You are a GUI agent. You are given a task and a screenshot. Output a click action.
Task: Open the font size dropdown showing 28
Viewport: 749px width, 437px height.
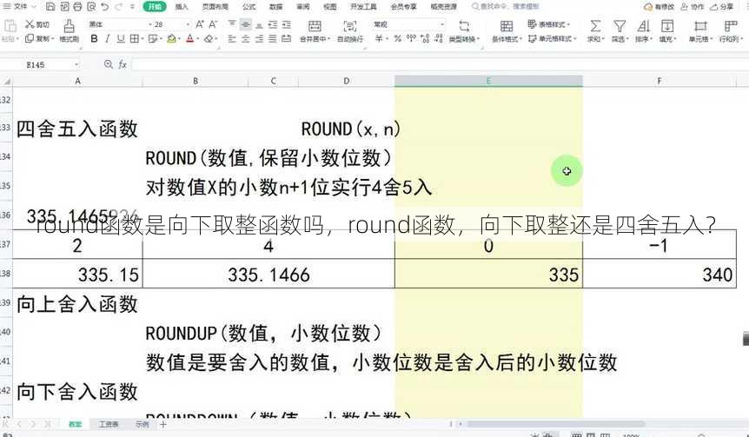pos(188,24)
